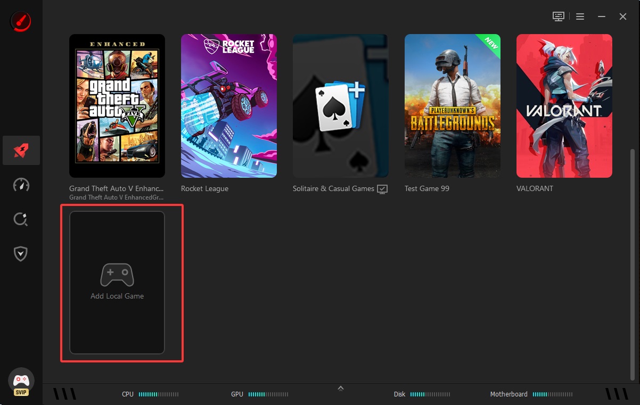Click the gamepad icon in Add Local Game

pyautogui.click(x=117, y=275)
